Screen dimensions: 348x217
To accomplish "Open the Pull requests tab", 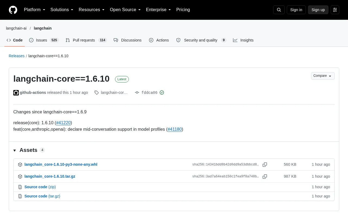I will [86, 40].
